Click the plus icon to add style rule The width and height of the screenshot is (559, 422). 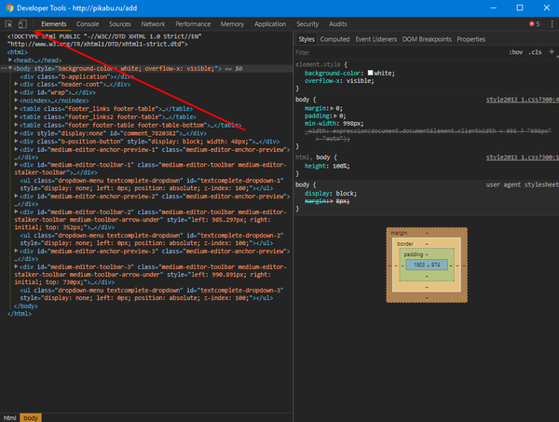(551, 52)
